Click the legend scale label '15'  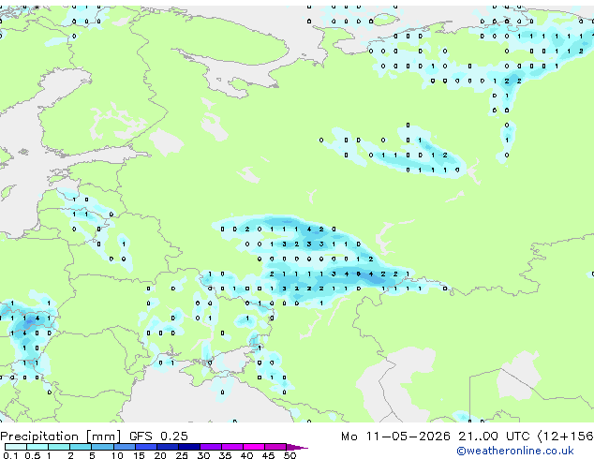139,455
